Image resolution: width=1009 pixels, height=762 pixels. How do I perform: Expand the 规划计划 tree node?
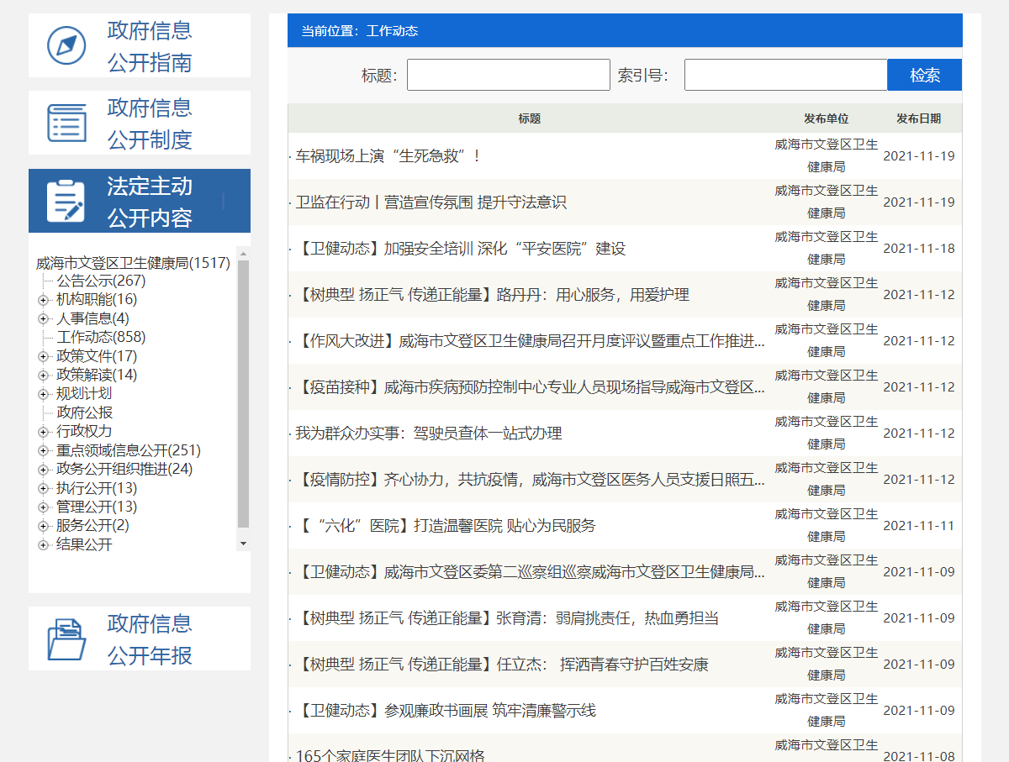pyautogui.click(x=44, y=395)
